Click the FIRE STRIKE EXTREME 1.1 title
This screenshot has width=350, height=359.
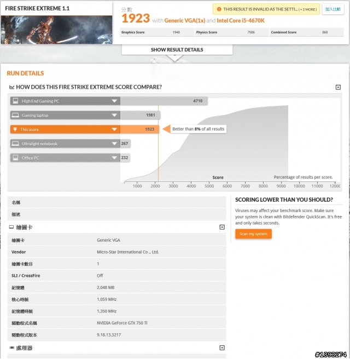(37, 8)
